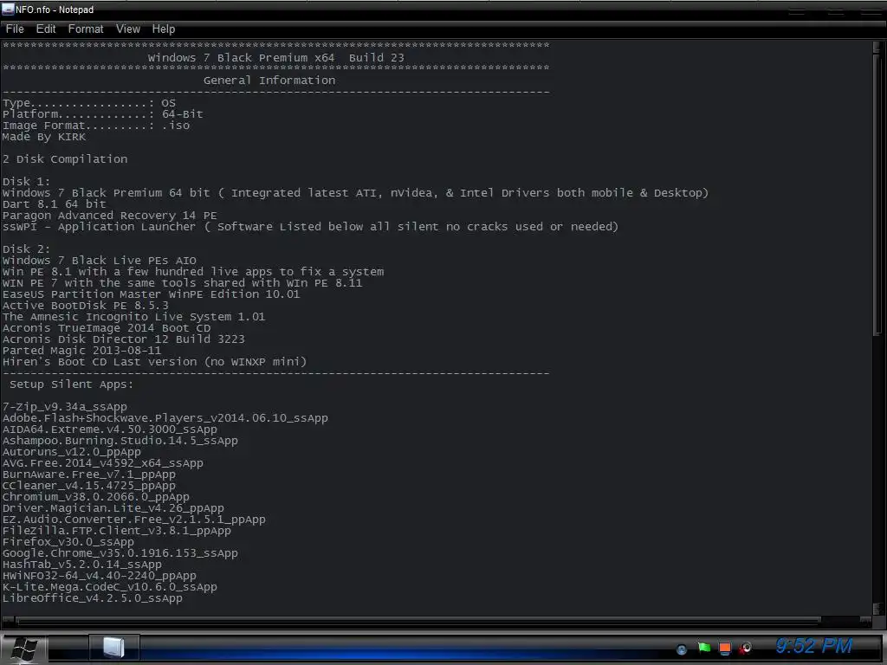Click the 'LibreOffice_v4.2.5.0_ssApp' entry
The width and height of the screenshot is (887, 665).
tap(92, 598)
